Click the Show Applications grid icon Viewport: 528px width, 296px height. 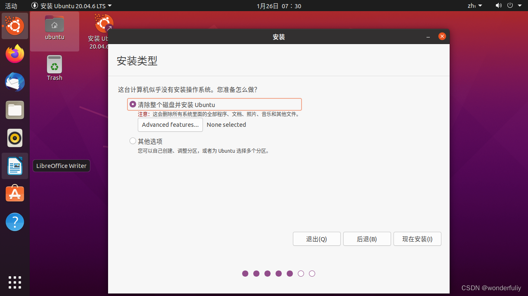(x=15, y=282)
